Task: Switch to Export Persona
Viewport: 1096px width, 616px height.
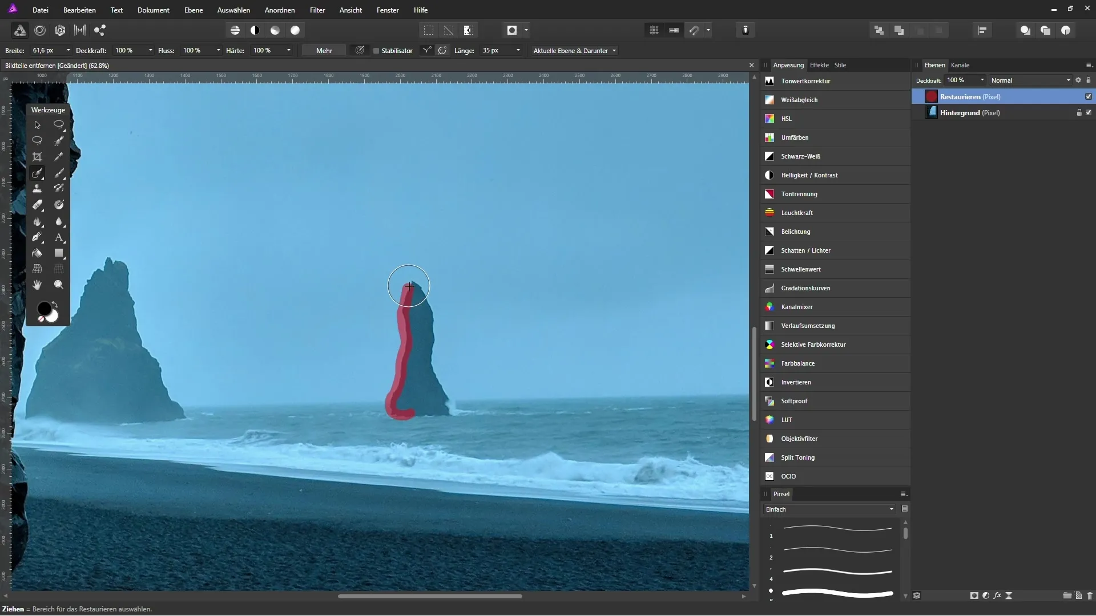Action: [100, 30]
